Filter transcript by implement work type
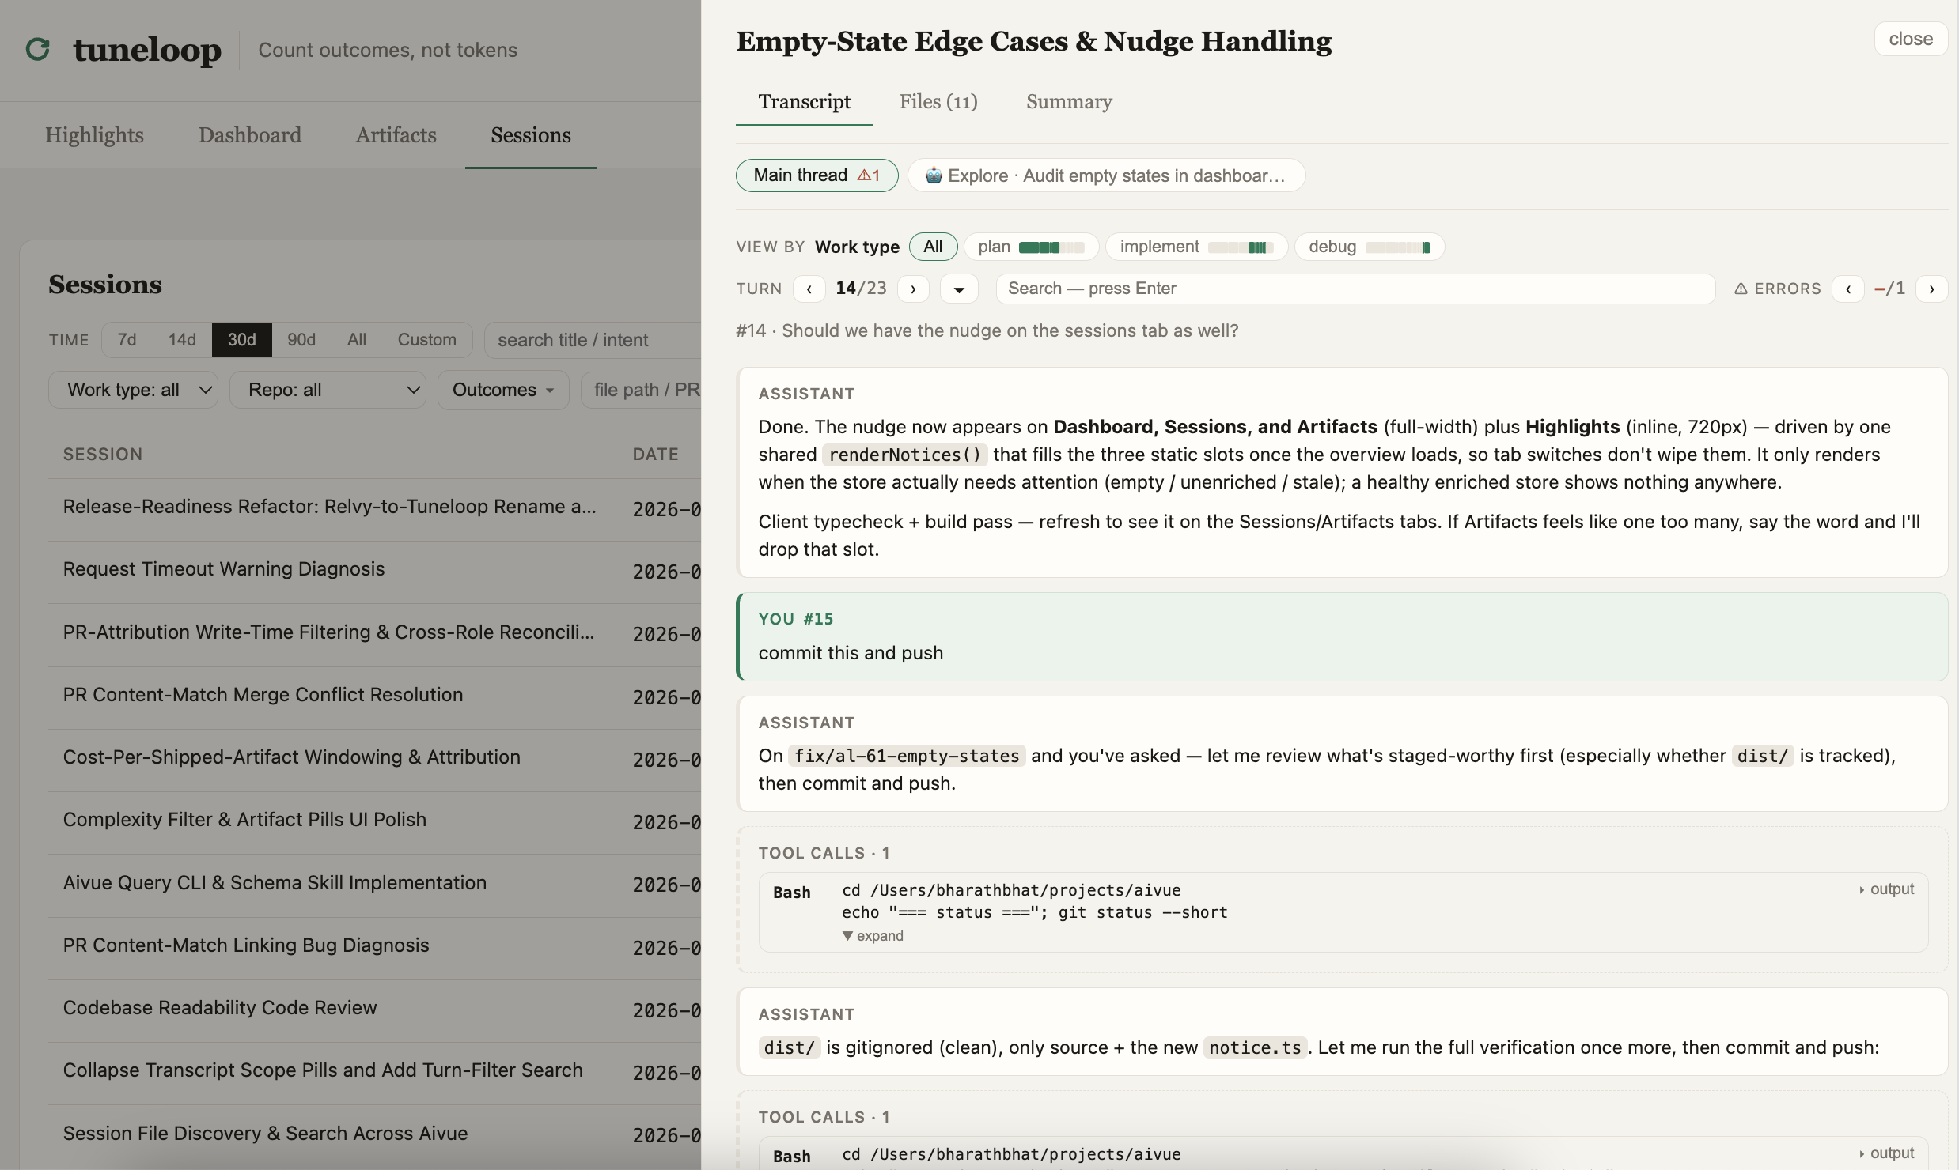 [x=1196, y=247]
